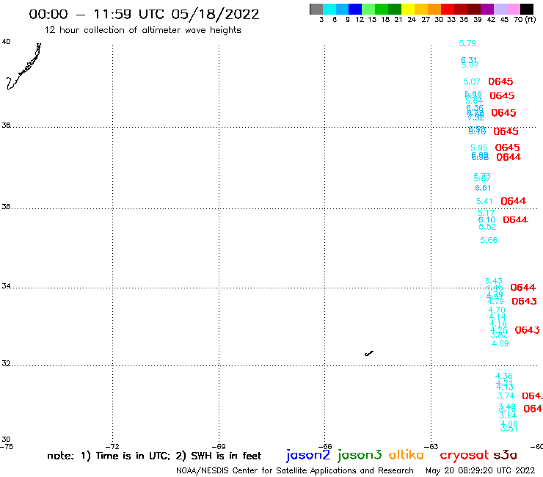The image size is (543, 477).
Task: Click the gray 3 ft legend swatch
Action: pyautogui.click(x=316, y=9)
